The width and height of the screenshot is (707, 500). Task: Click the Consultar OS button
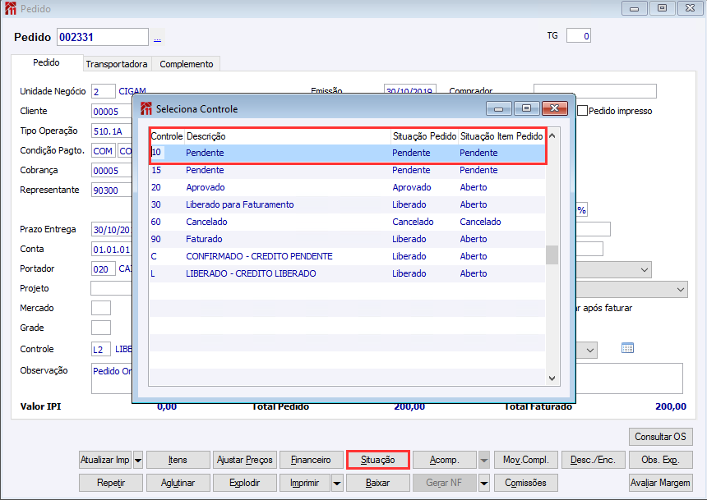pyautogui.click(x=661, y=437)
